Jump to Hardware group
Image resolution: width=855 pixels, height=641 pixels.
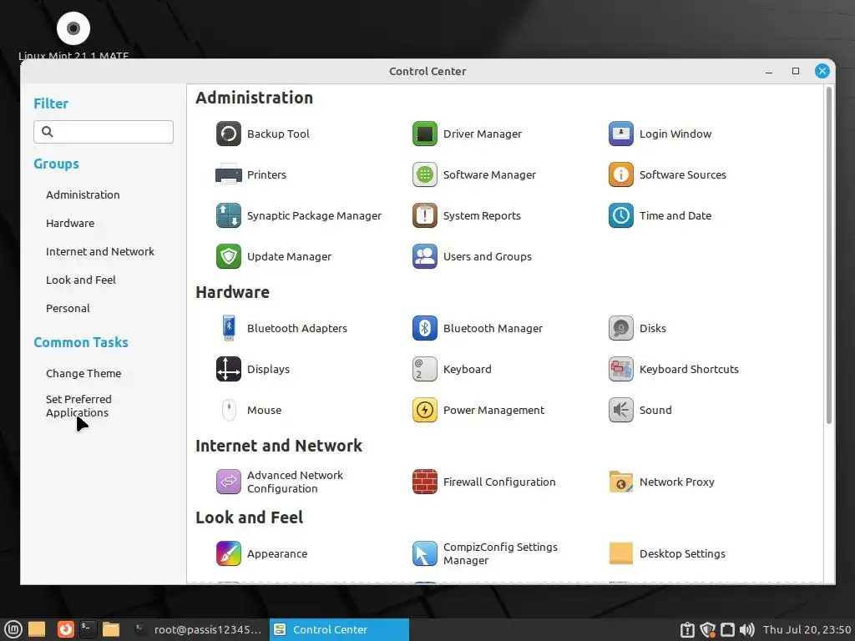pyautogui.click(x=70, y=224)
